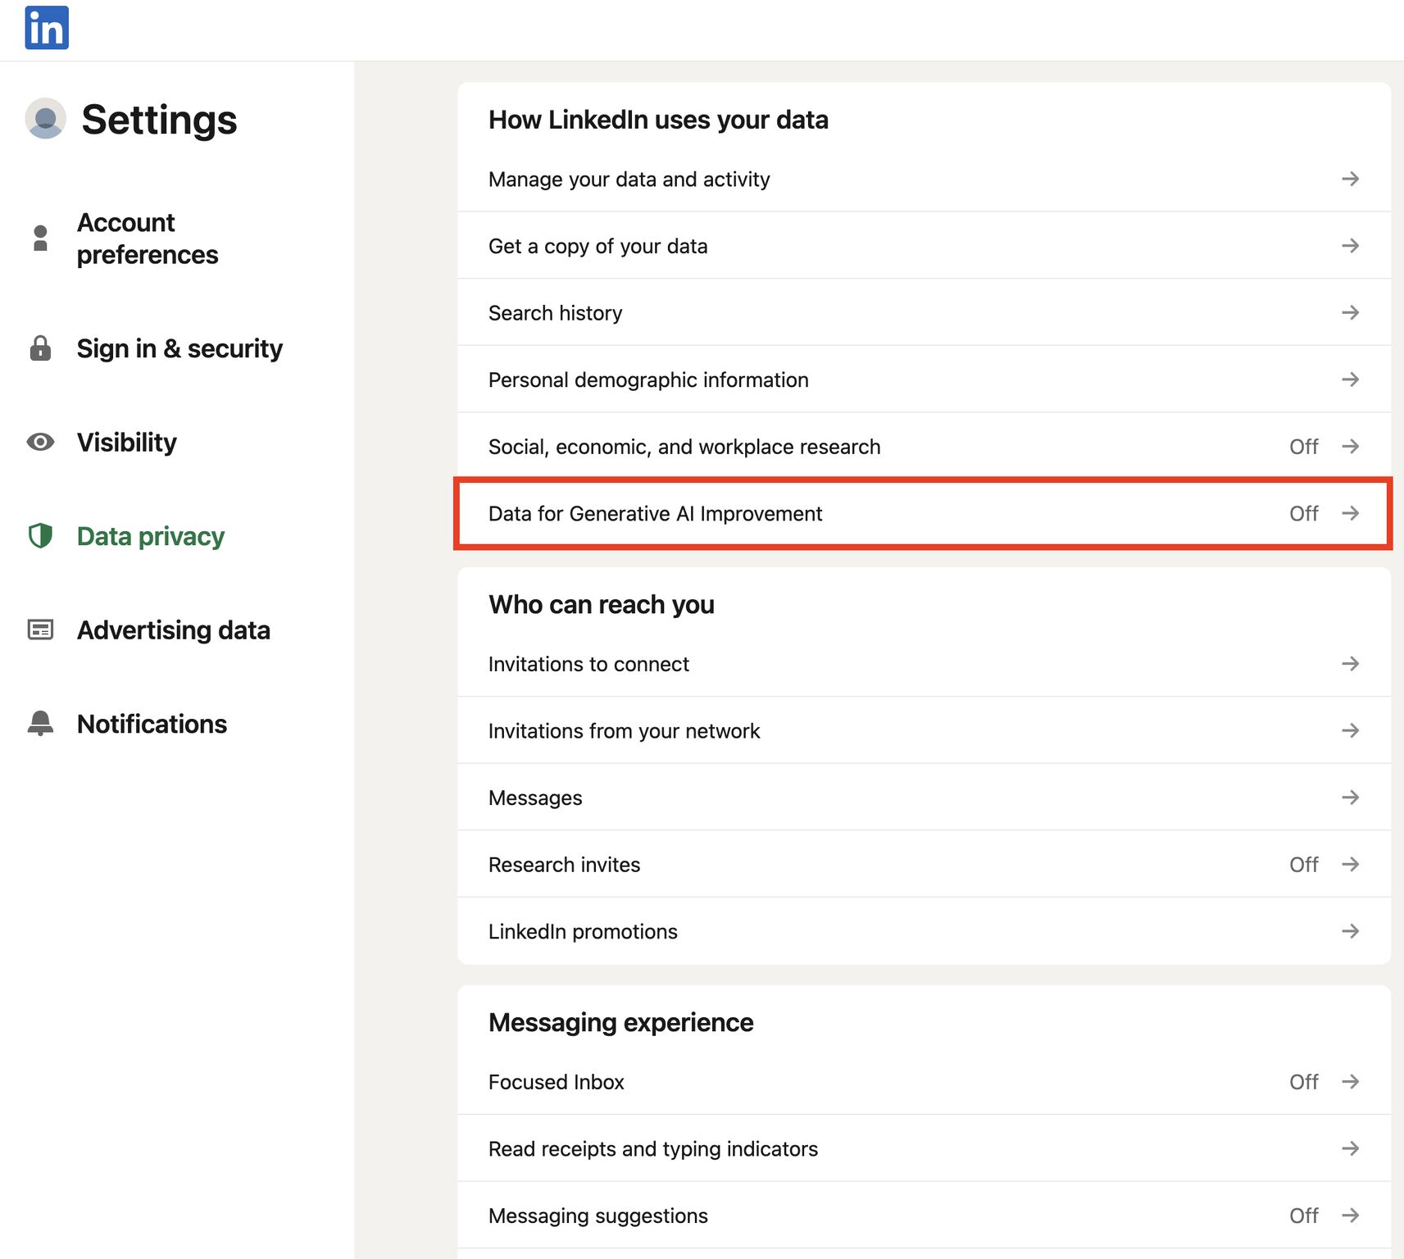The width and height of the screenshot is (1404, 1259).
Task: Click the bell icon for Notifications
Action: point(40,724)
